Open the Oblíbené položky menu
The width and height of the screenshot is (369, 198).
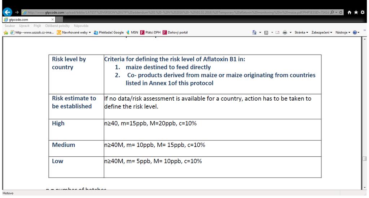57,26
